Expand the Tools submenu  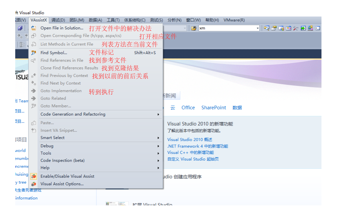[x=96, y=153]
